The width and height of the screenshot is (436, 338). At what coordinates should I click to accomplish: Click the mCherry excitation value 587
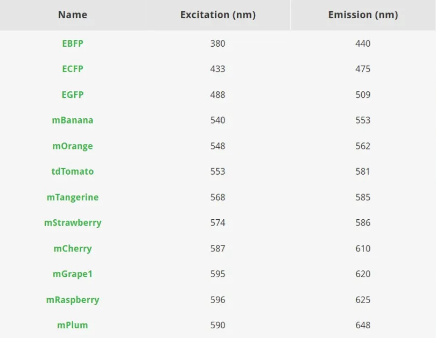click(x=217, y=249)
